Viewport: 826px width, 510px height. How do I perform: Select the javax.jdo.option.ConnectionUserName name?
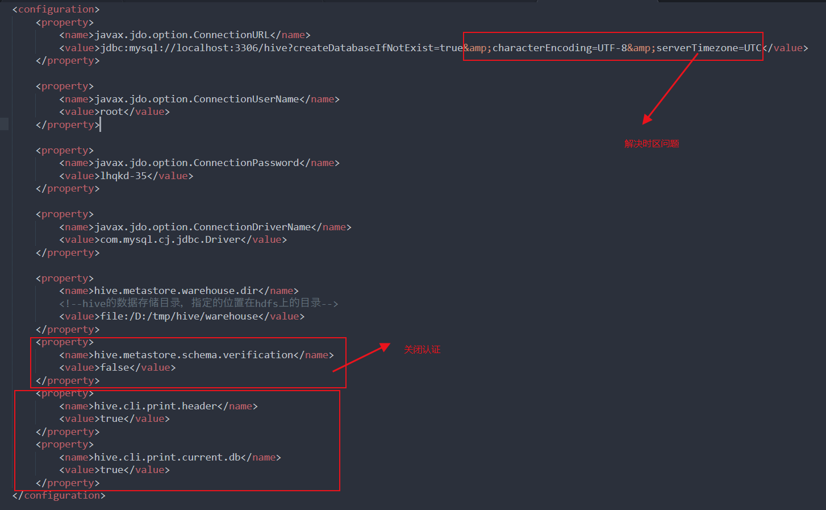[x=197, y=99]
